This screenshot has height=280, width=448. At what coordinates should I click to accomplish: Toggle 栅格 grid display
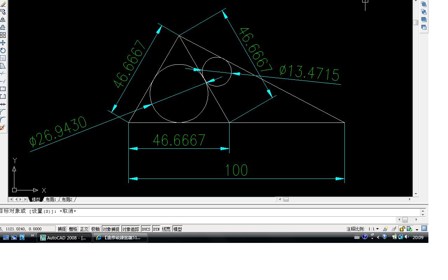click(x=73, y=229)
